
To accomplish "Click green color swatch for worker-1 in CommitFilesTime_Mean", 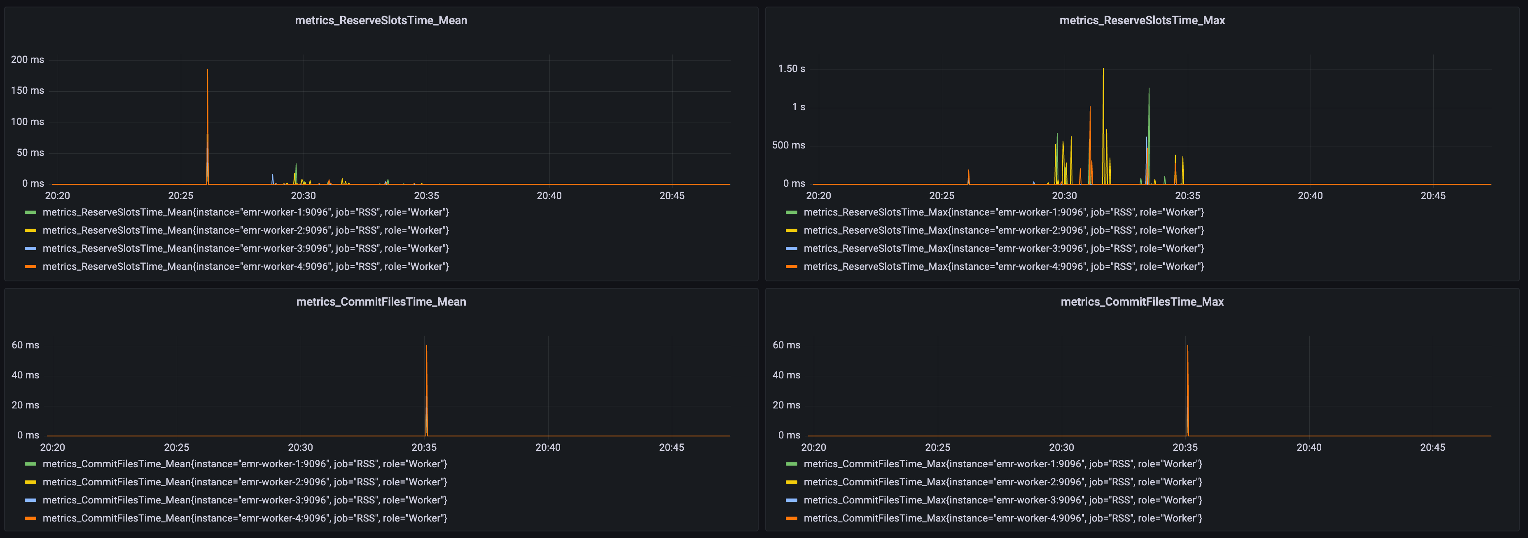I will [30, 464].
